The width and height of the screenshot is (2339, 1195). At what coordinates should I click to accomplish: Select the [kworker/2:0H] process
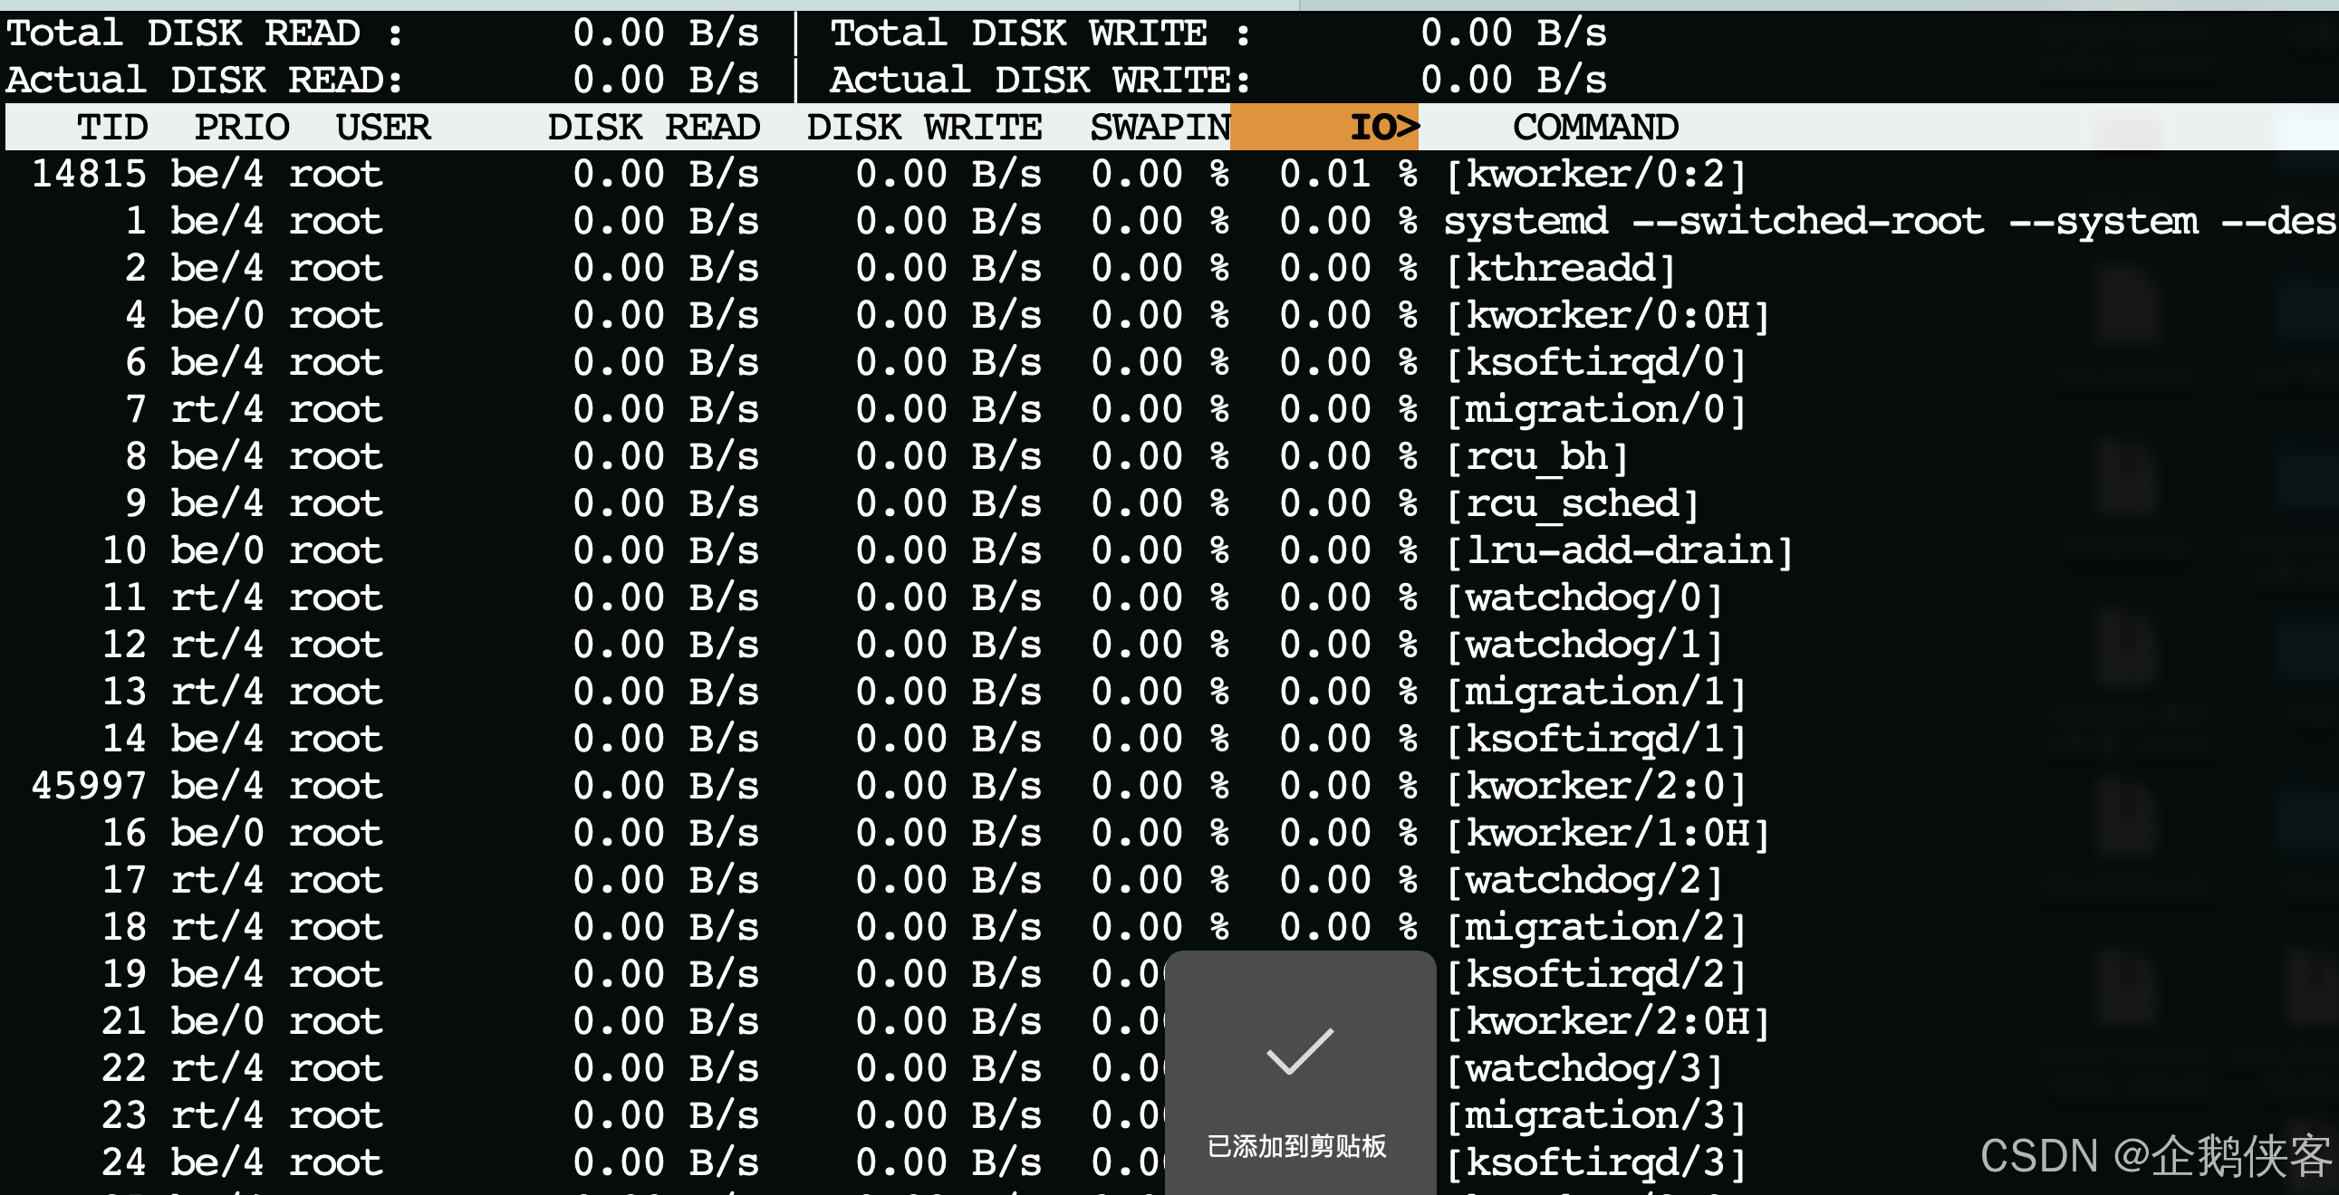click(x=1607, y=1022)
